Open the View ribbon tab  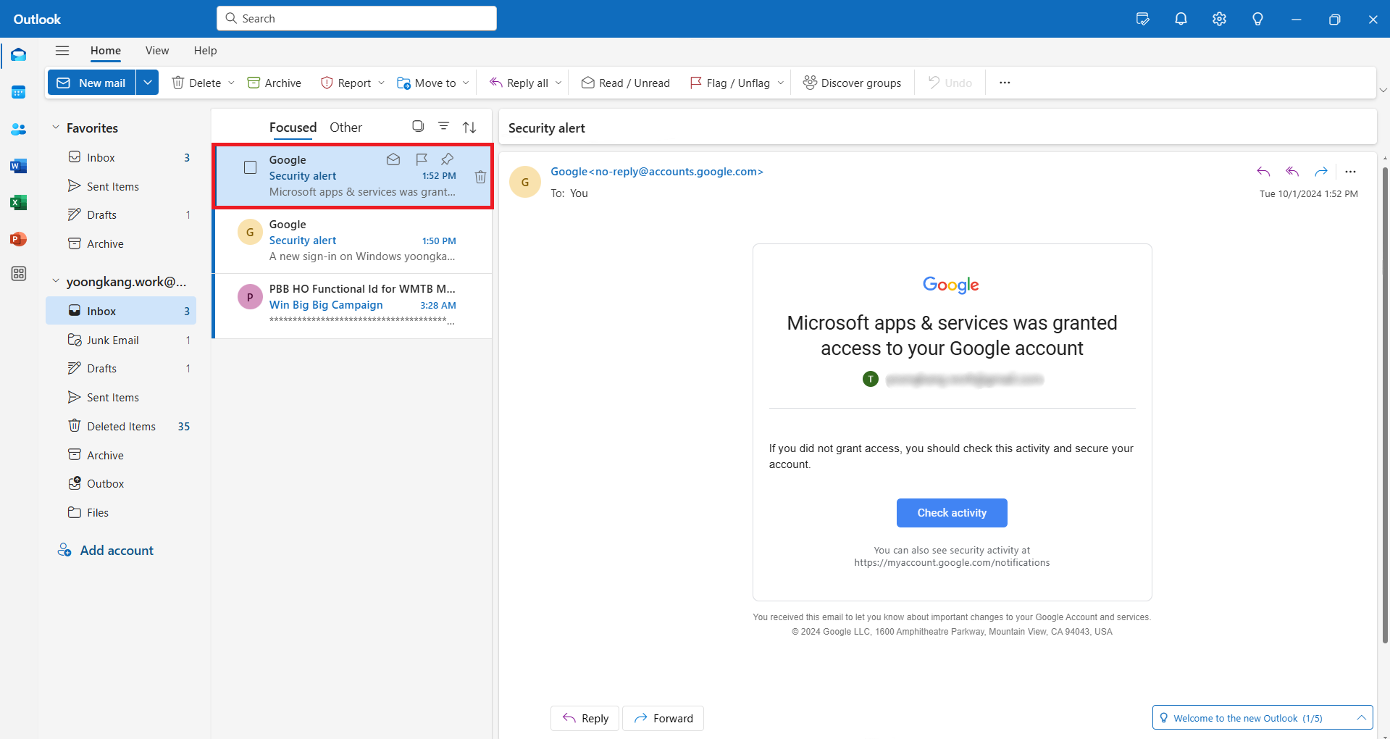tap(157, 51)
